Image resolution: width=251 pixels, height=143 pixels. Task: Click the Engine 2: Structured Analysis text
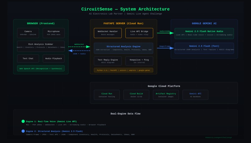tap(54, 131)
